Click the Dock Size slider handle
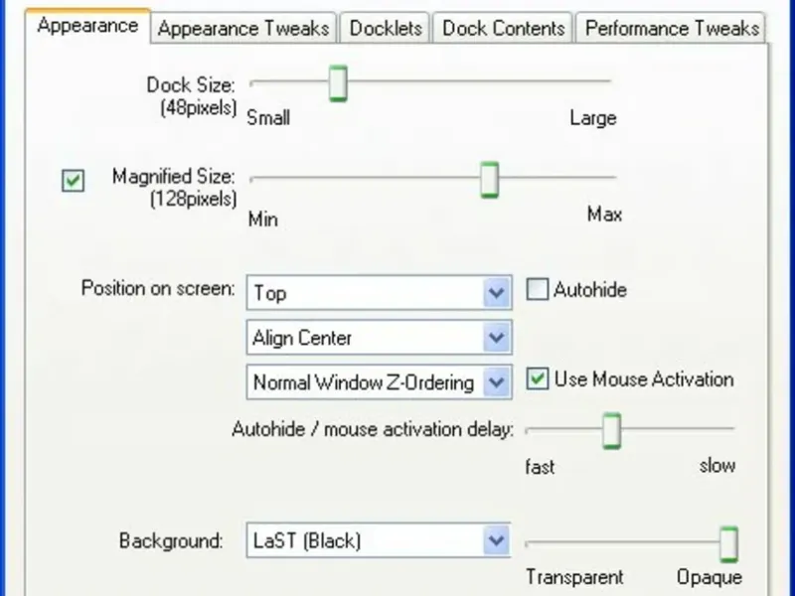Screen dimensions: 795x596 pyautogui.click(x=338, y=82)
